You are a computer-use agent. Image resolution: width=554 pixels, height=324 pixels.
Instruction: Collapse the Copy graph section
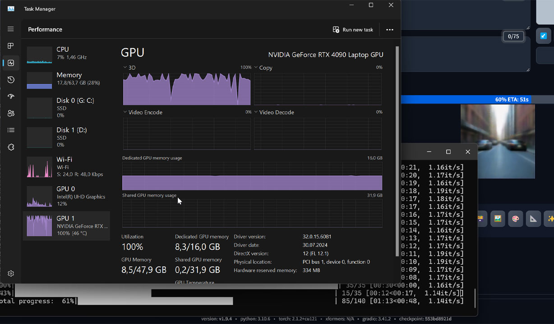click(x=255, y=67)
